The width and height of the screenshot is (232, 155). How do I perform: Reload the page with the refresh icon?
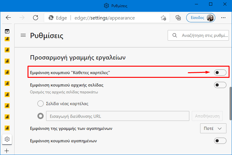pos(36,18)
